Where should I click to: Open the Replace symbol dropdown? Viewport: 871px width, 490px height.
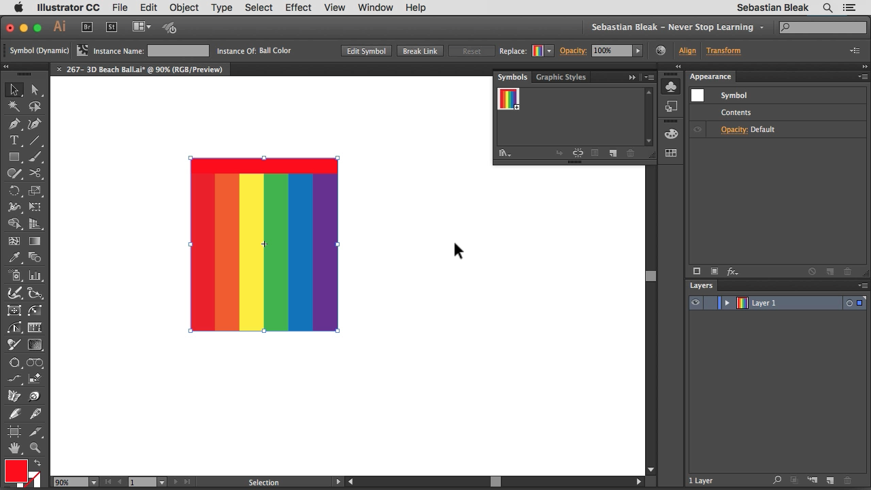tap(549, 51)
